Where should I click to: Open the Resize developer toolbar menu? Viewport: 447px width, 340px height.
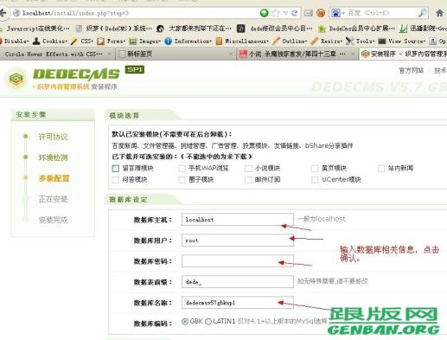327,42
